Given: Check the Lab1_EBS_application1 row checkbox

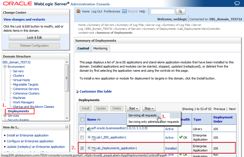Looking at the screenshot, I should 82,137.
